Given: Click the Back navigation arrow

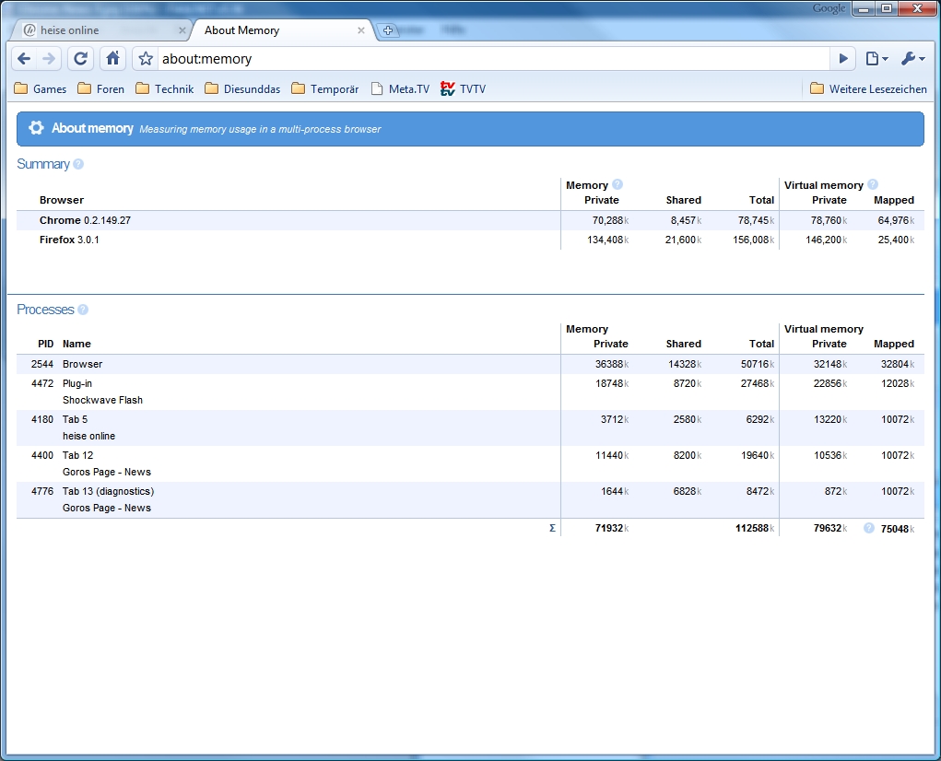Looking at the screenshot, I should 24,59.
